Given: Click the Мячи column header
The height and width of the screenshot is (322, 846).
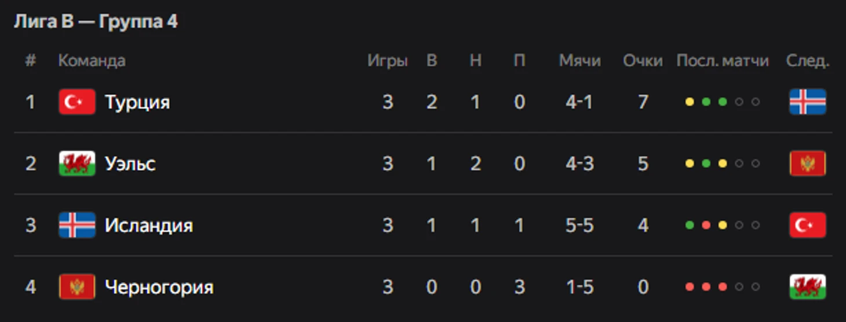Looking at the screenshot, I should click(x=580, y=61).
